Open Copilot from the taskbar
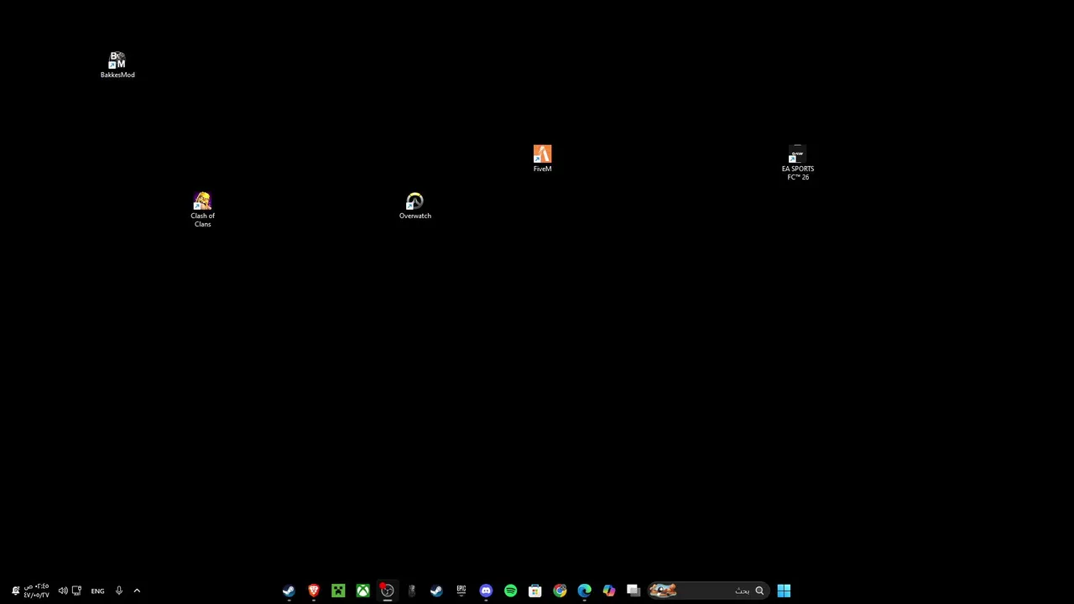Image resolution: width=1074 pixels, height=604 pixels. click(608, 591)
